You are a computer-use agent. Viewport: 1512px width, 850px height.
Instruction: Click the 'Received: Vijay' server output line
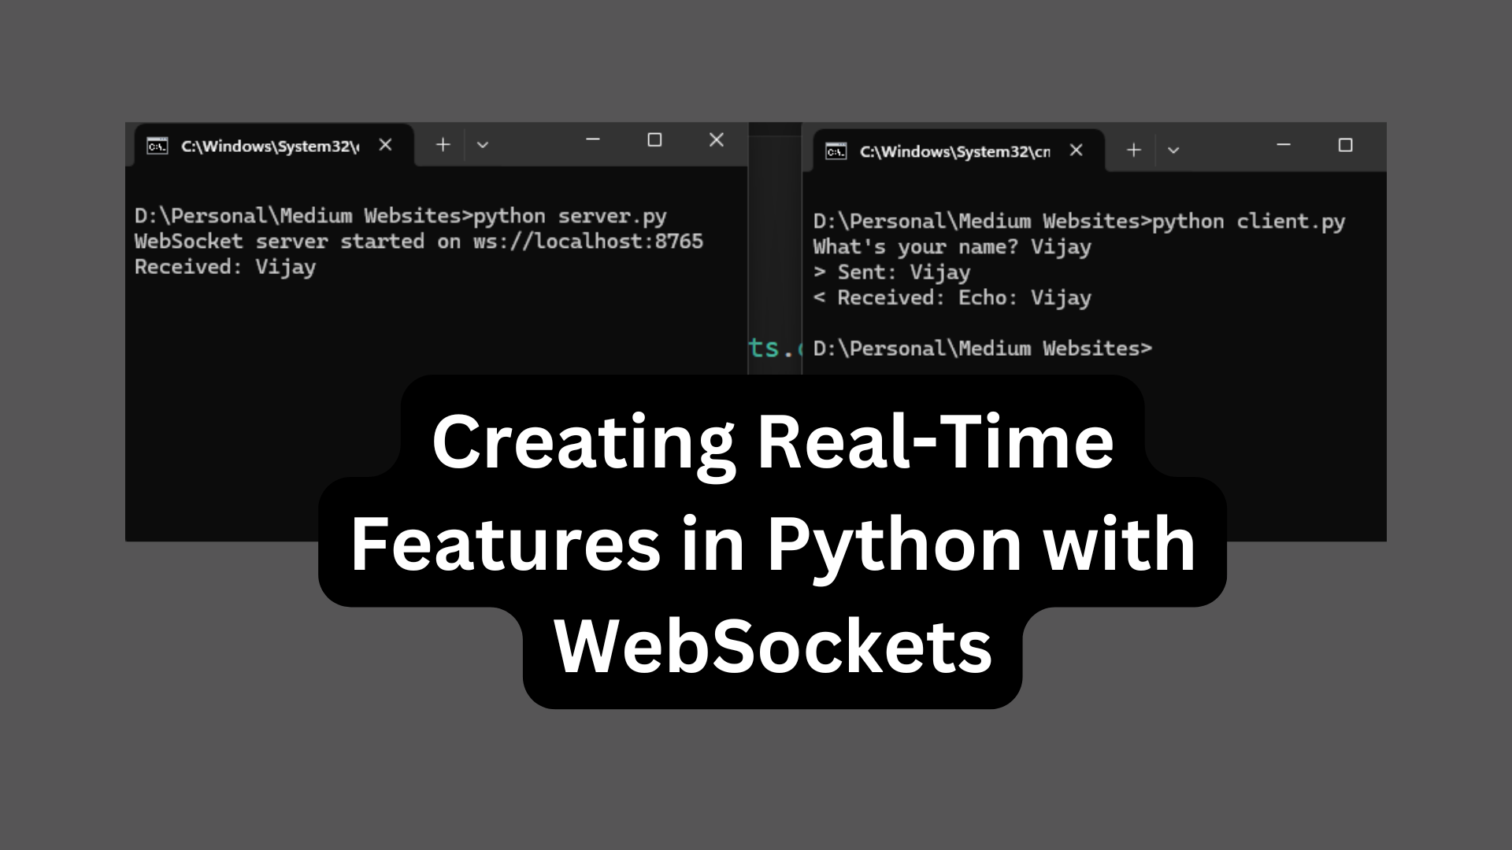225,267
